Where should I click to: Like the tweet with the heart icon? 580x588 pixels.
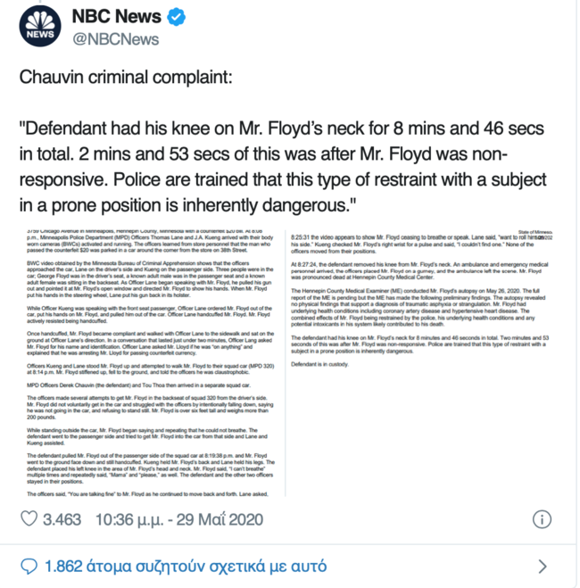pos(29,518)
